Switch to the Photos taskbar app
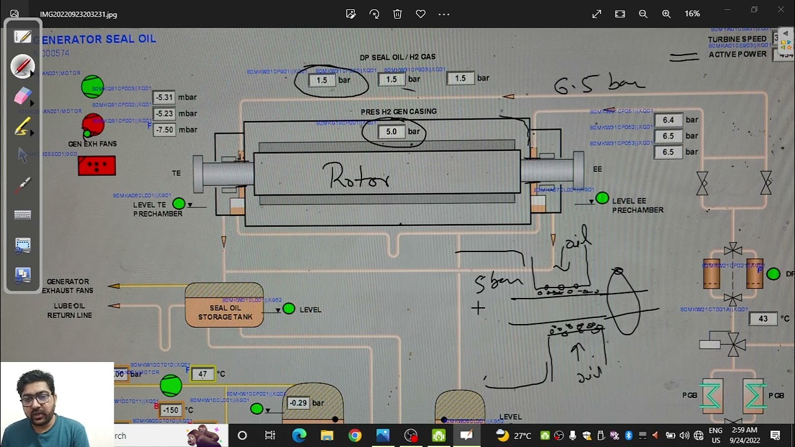This screenshot has height=447, width=795. [x=383, y=435]
